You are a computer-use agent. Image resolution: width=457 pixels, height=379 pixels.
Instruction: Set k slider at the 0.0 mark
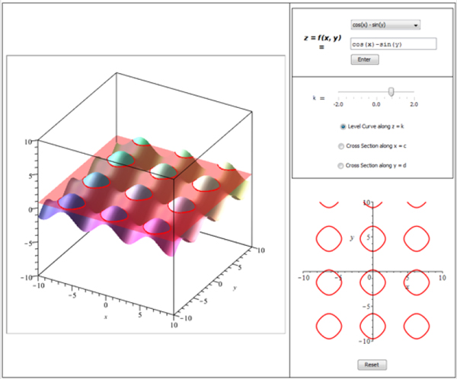coord(376,92)
